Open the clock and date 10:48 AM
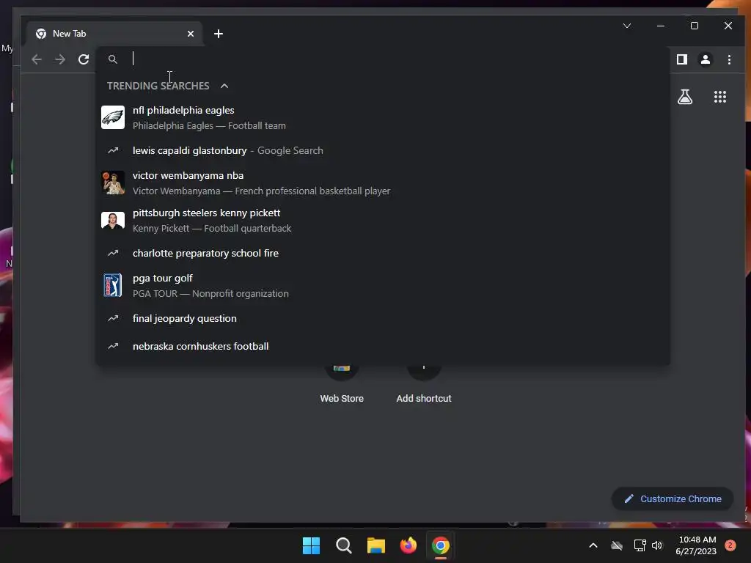Image resolution: width=751 pixels, height=563 pixels. click(697, 545)
